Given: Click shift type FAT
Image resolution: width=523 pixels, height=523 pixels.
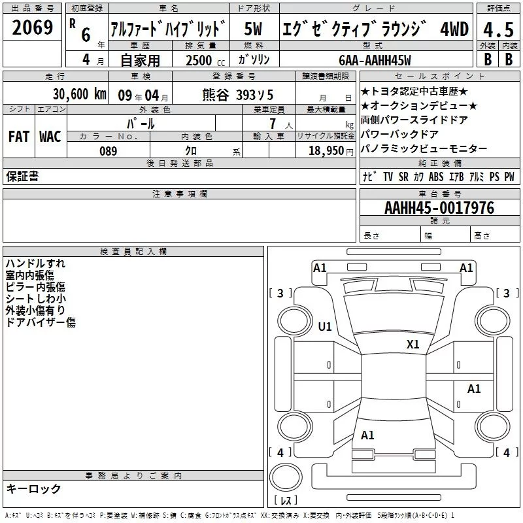Looking at the screenshot, I should pos(19,137).
